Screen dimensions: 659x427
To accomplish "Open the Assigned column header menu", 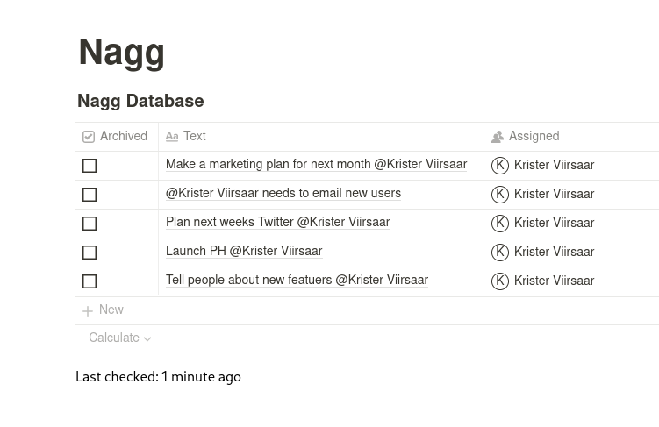I will [534, 137].
